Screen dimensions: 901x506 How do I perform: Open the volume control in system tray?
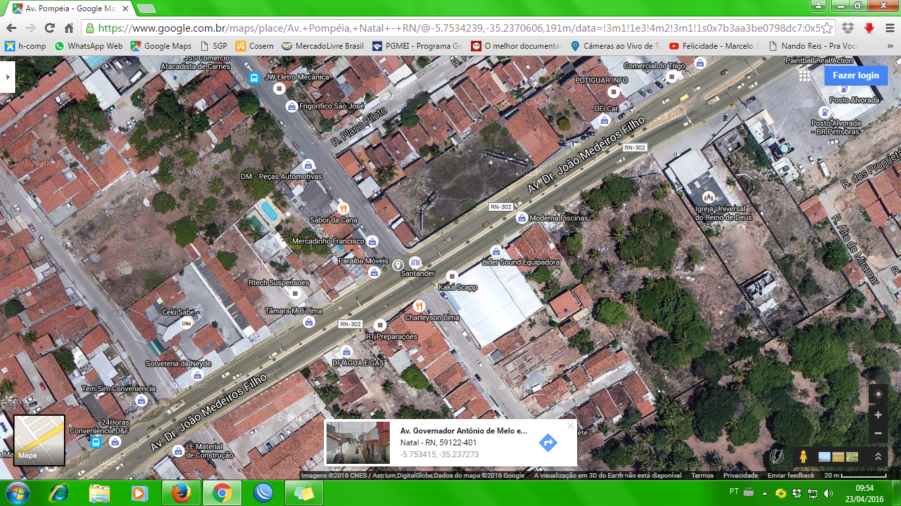point(828,493)
